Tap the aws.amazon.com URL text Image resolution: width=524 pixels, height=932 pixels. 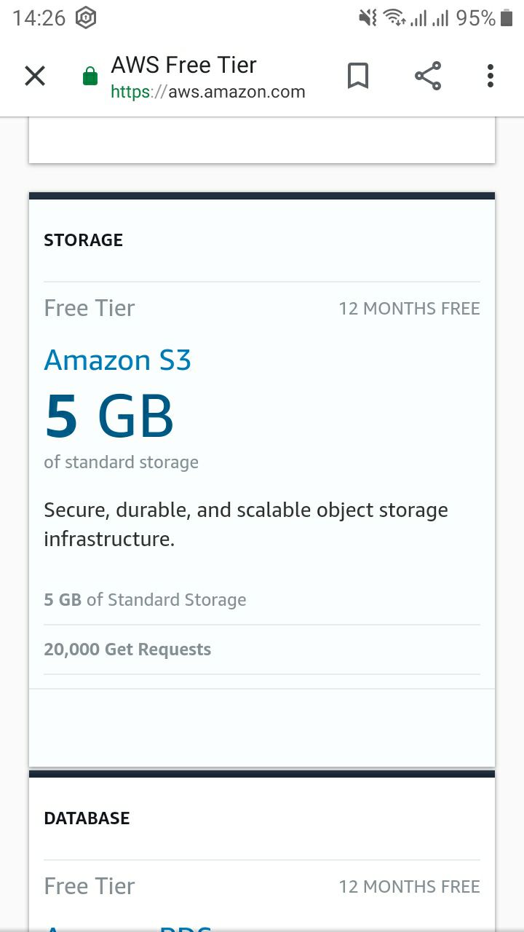point(208,92)
